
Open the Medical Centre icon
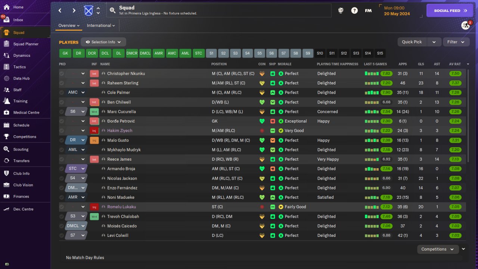[6, 112]
